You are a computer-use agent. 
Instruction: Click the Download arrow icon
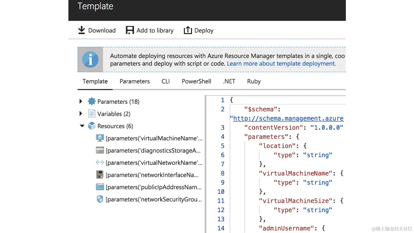point(81,30)
